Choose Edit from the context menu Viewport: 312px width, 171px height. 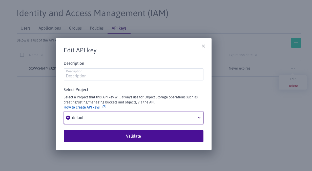[293, 79]
